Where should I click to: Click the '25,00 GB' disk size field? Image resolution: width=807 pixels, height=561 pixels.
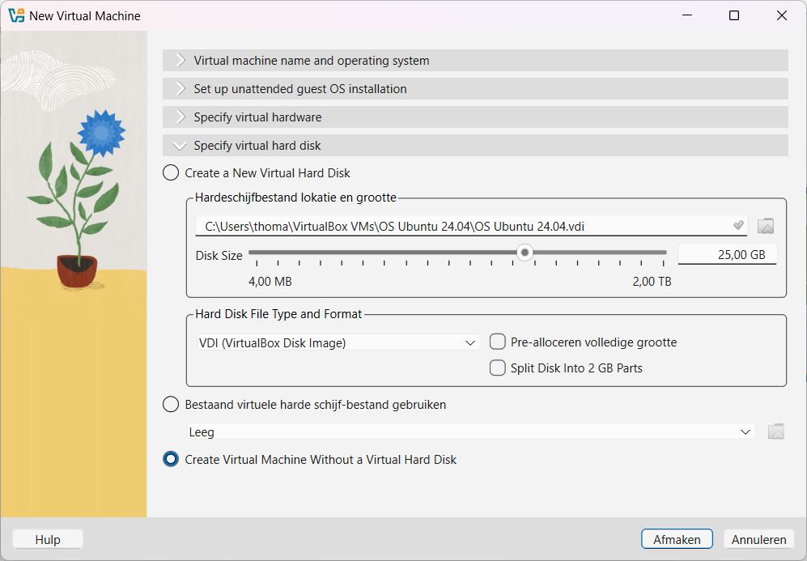pos(726,253)
